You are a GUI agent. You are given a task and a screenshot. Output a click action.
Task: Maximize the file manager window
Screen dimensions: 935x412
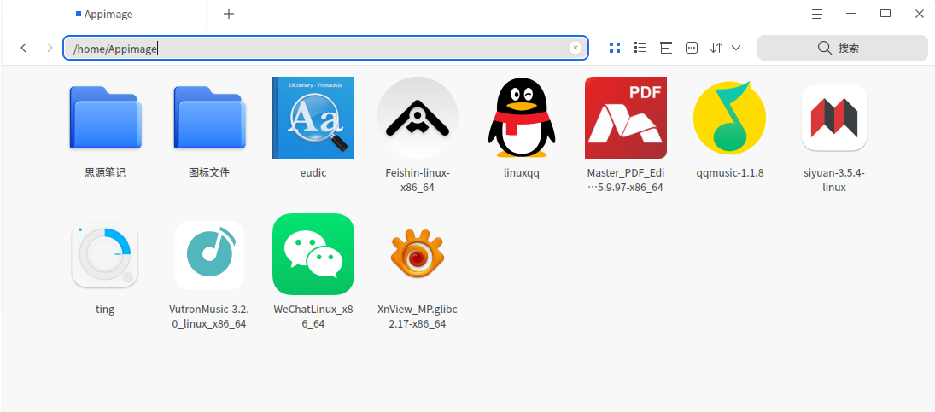885,14
